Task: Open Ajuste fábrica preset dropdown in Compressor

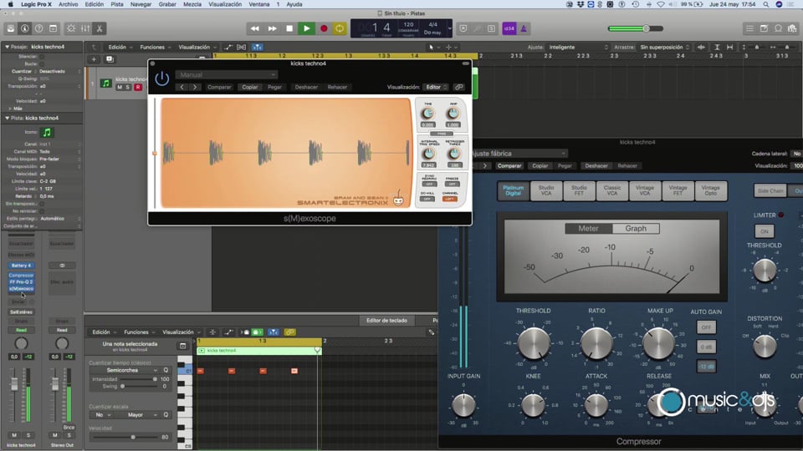Action: (519, 154)
